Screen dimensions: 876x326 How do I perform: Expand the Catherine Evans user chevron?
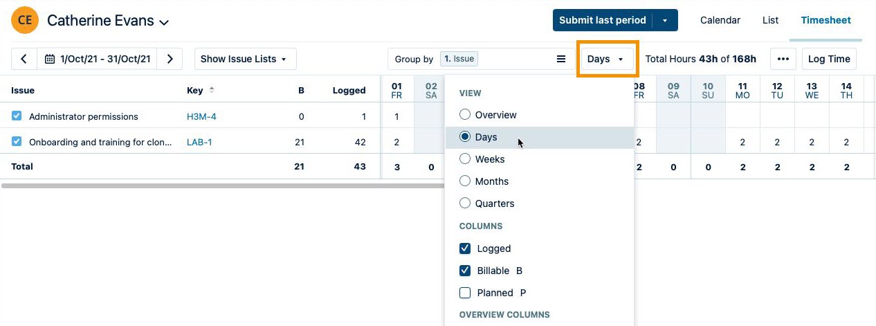coord(164,22)
